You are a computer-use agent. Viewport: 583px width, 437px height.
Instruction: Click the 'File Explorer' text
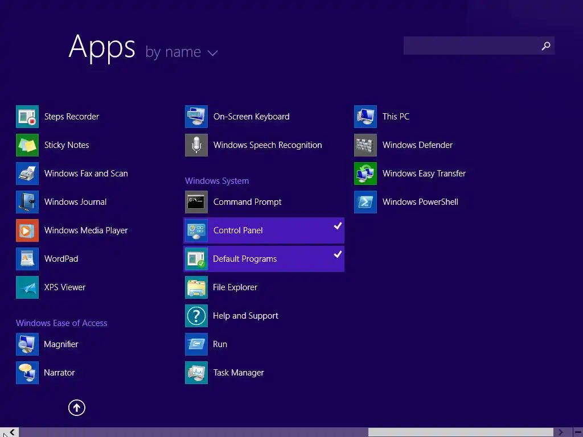point(235,287)
